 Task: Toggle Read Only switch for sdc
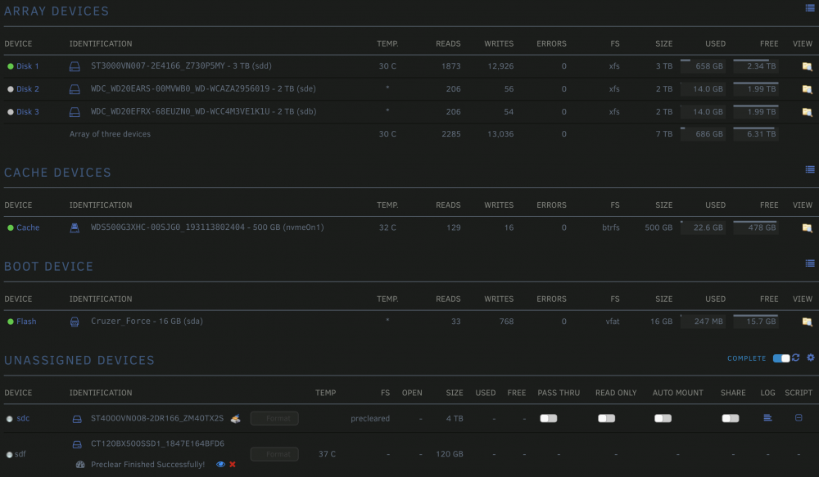point(606,419)
